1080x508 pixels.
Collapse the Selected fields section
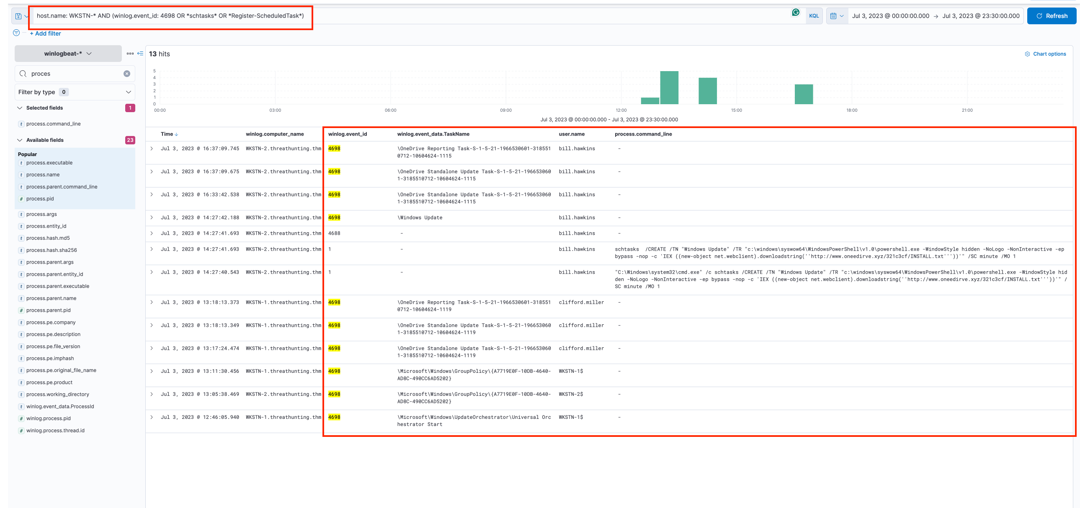pyautogui.click(x=19, y=108)
